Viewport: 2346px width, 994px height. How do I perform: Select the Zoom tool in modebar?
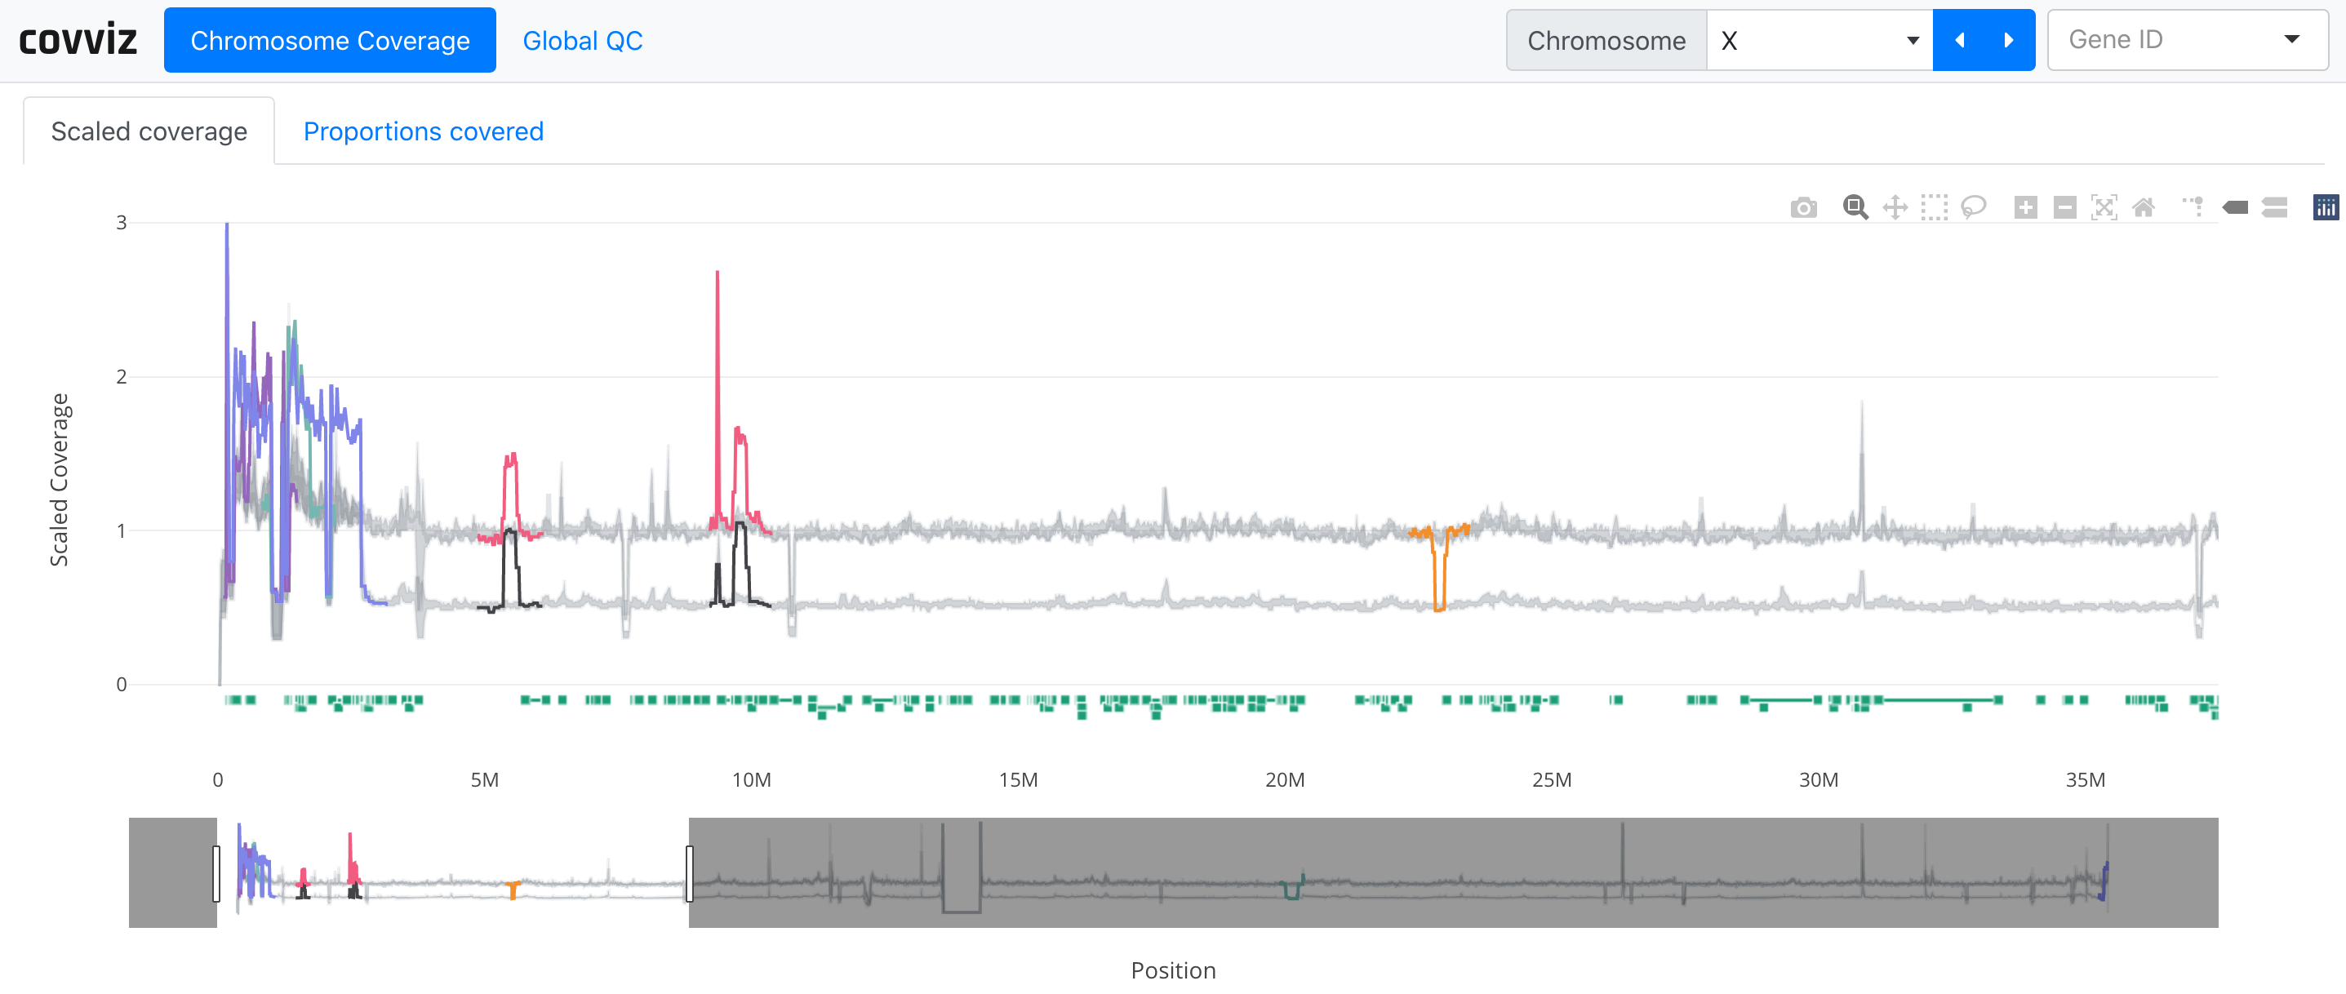coord(1855,207)
